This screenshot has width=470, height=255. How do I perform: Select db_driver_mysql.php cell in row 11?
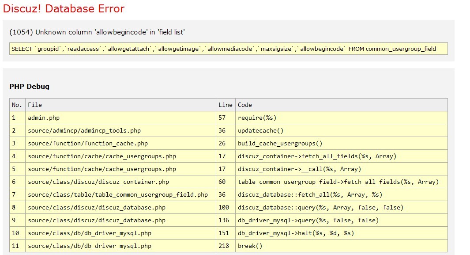121,246
